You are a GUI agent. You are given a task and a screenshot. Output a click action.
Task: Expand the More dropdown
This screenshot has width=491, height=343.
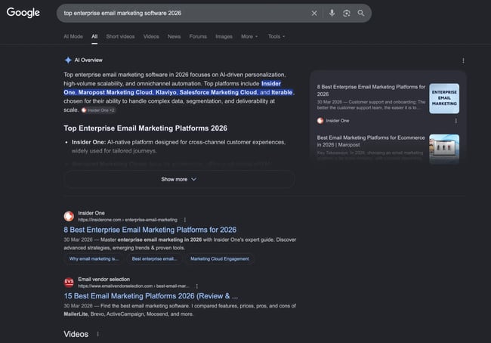coord(249,37)
